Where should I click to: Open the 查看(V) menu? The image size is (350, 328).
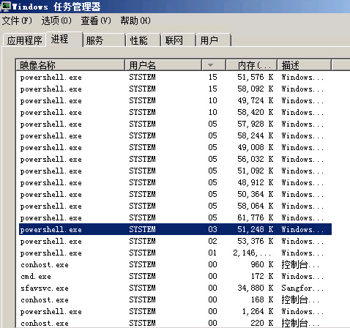(96, 20)
